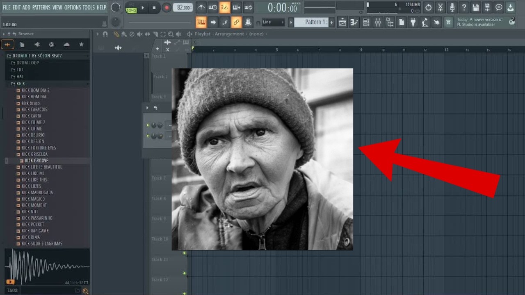Click the dashed rectangle select tool

(163, 34)
